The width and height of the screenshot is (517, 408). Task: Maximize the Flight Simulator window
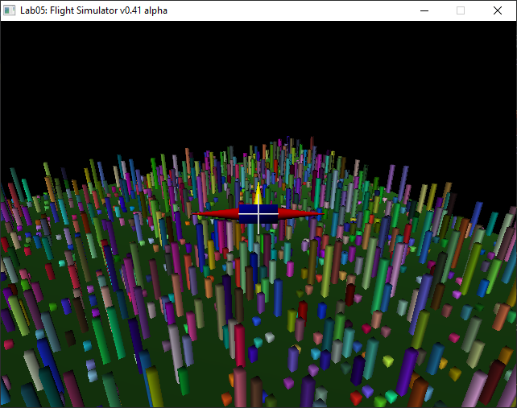pyautogui.click(x=461, y=10)
